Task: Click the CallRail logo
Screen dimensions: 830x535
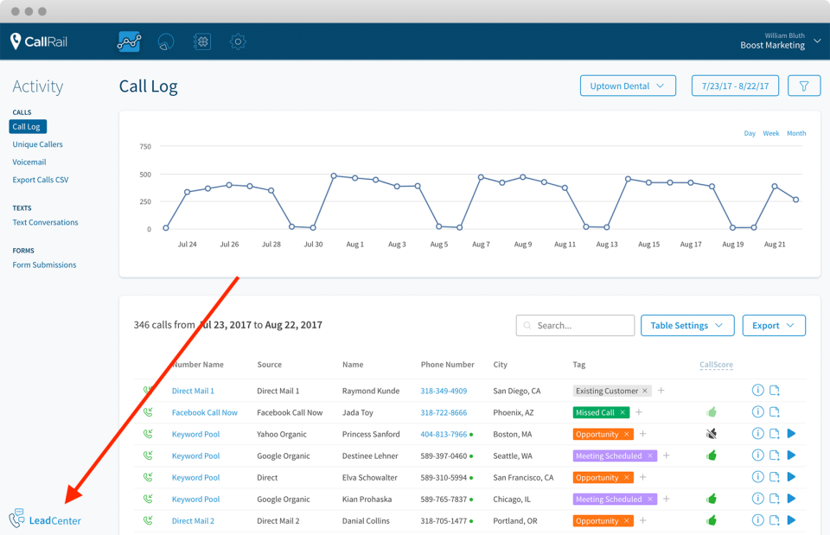Action: [x=39, y=41]
